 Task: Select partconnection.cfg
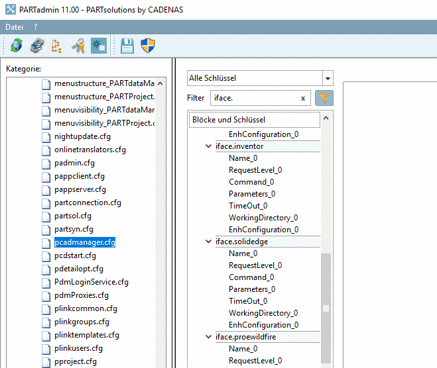tap(88, 203)
